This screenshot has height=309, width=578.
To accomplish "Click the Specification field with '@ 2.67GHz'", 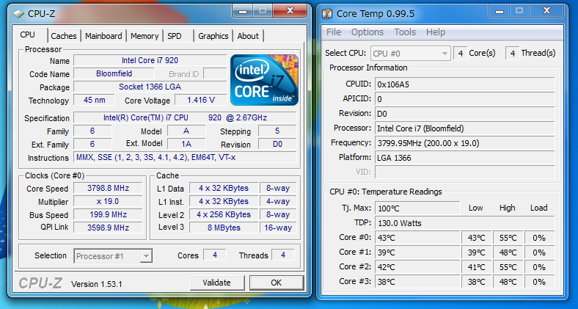I will [185, 118].
